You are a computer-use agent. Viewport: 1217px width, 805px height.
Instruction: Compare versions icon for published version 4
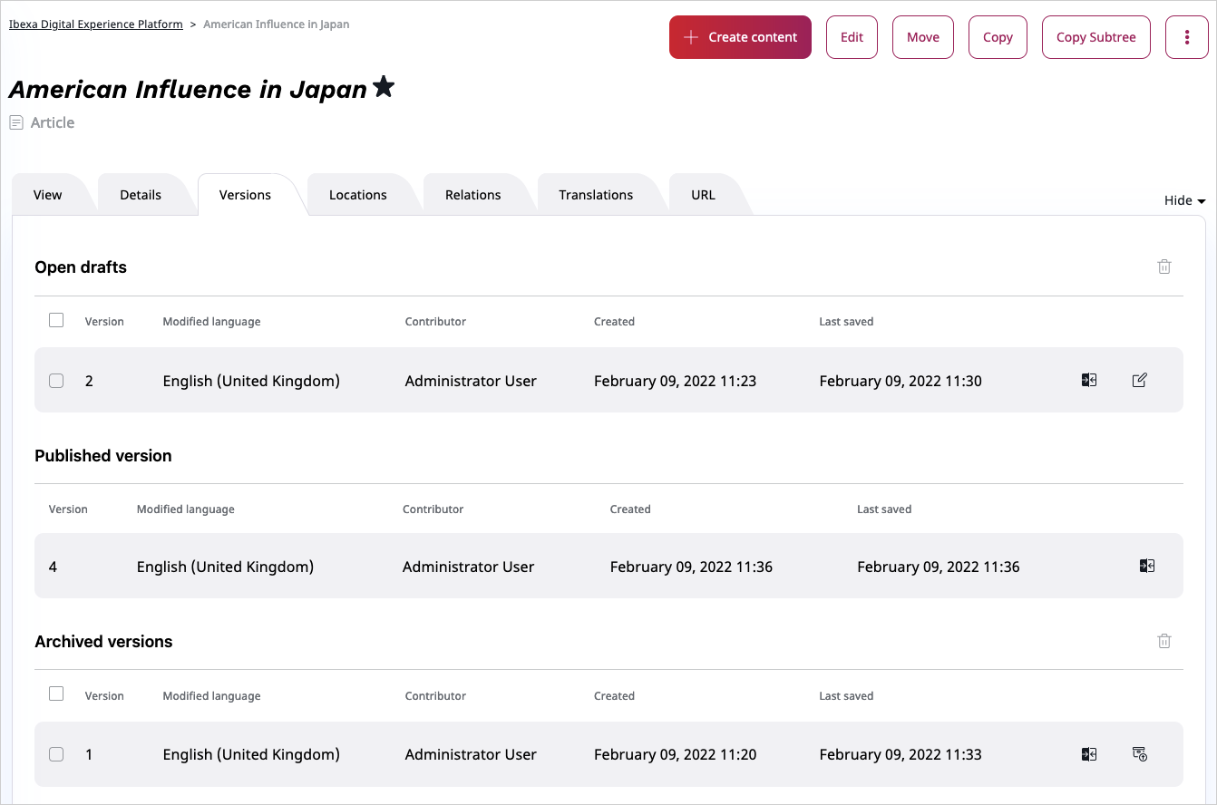(x=1147, y=566)
